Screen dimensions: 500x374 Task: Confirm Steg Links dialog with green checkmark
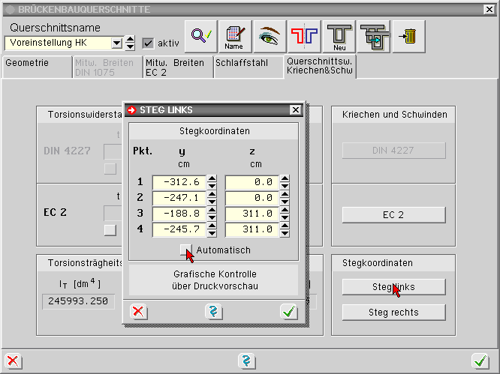pos(289,311)
